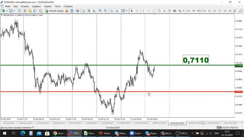Open the Вид menu
The width and height of the screenshot is (244, 137).
pyautogui.click(x=16, y=6)
